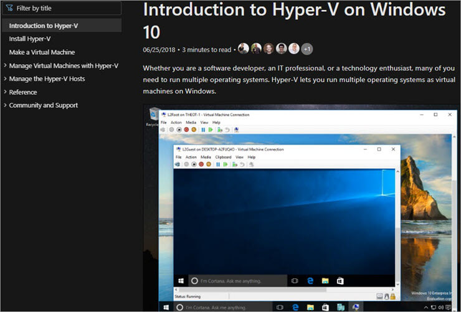
Task: Expand Community and Support section
Action: 43,105
